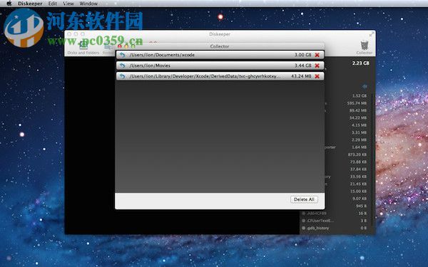Select the .gdb_history file row
This screenshot has width=428, height=267.
[336, 228]
